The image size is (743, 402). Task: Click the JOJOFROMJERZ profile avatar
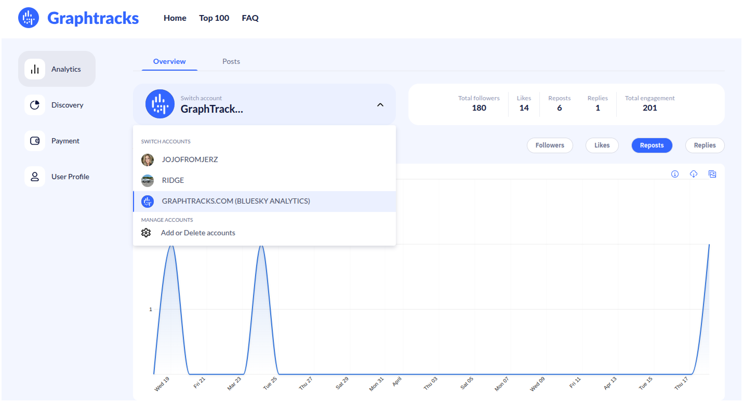click(148, 159)
